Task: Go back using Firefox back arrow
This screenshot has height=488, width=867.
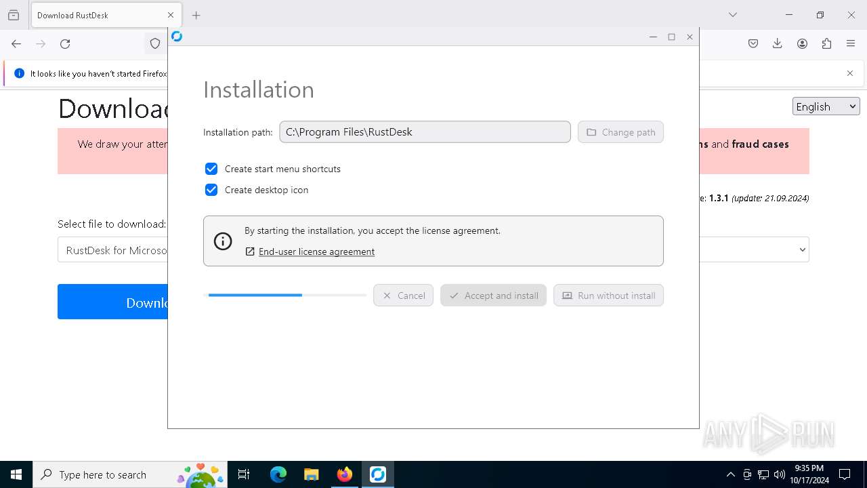Action: (16, 44)
